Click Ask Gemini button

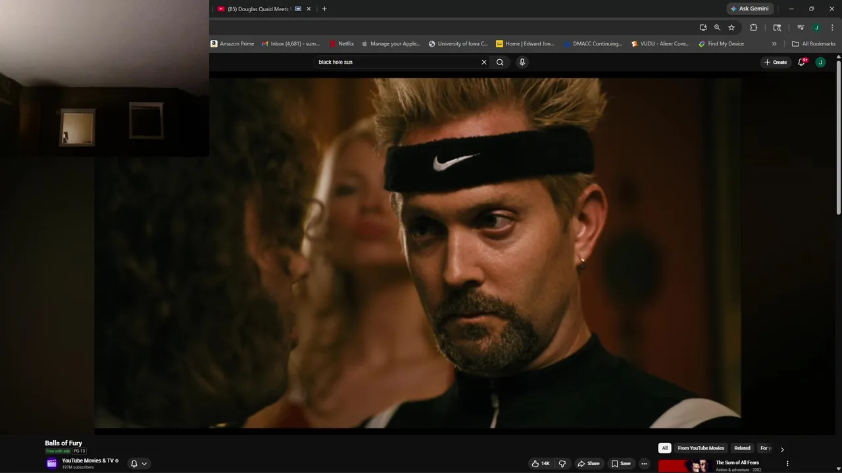(x=749, y=9)
